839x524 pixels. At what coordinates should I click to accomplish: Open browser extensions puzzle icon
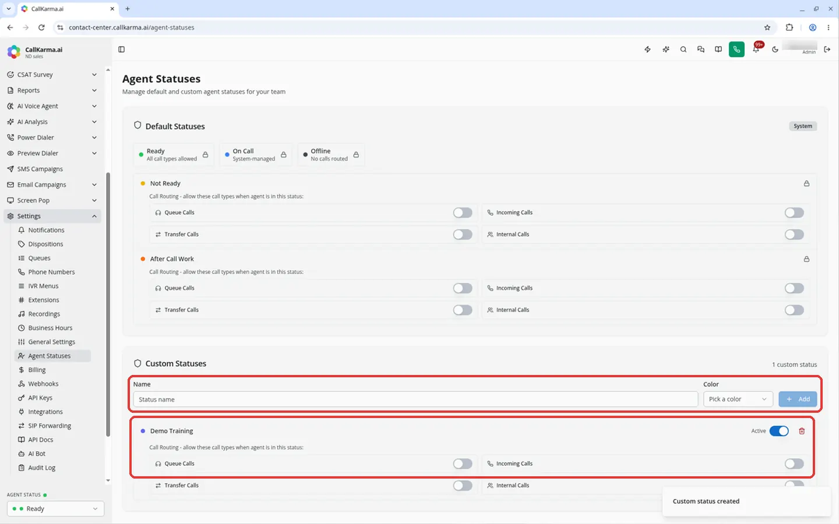click(789, 27)
